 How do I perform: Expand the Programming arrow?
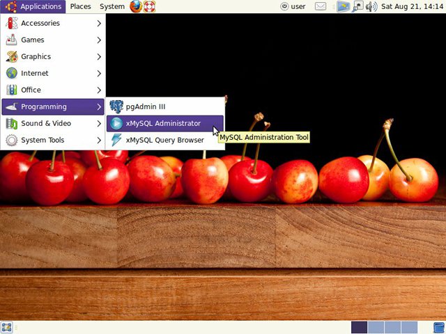(x=99, y=107)
